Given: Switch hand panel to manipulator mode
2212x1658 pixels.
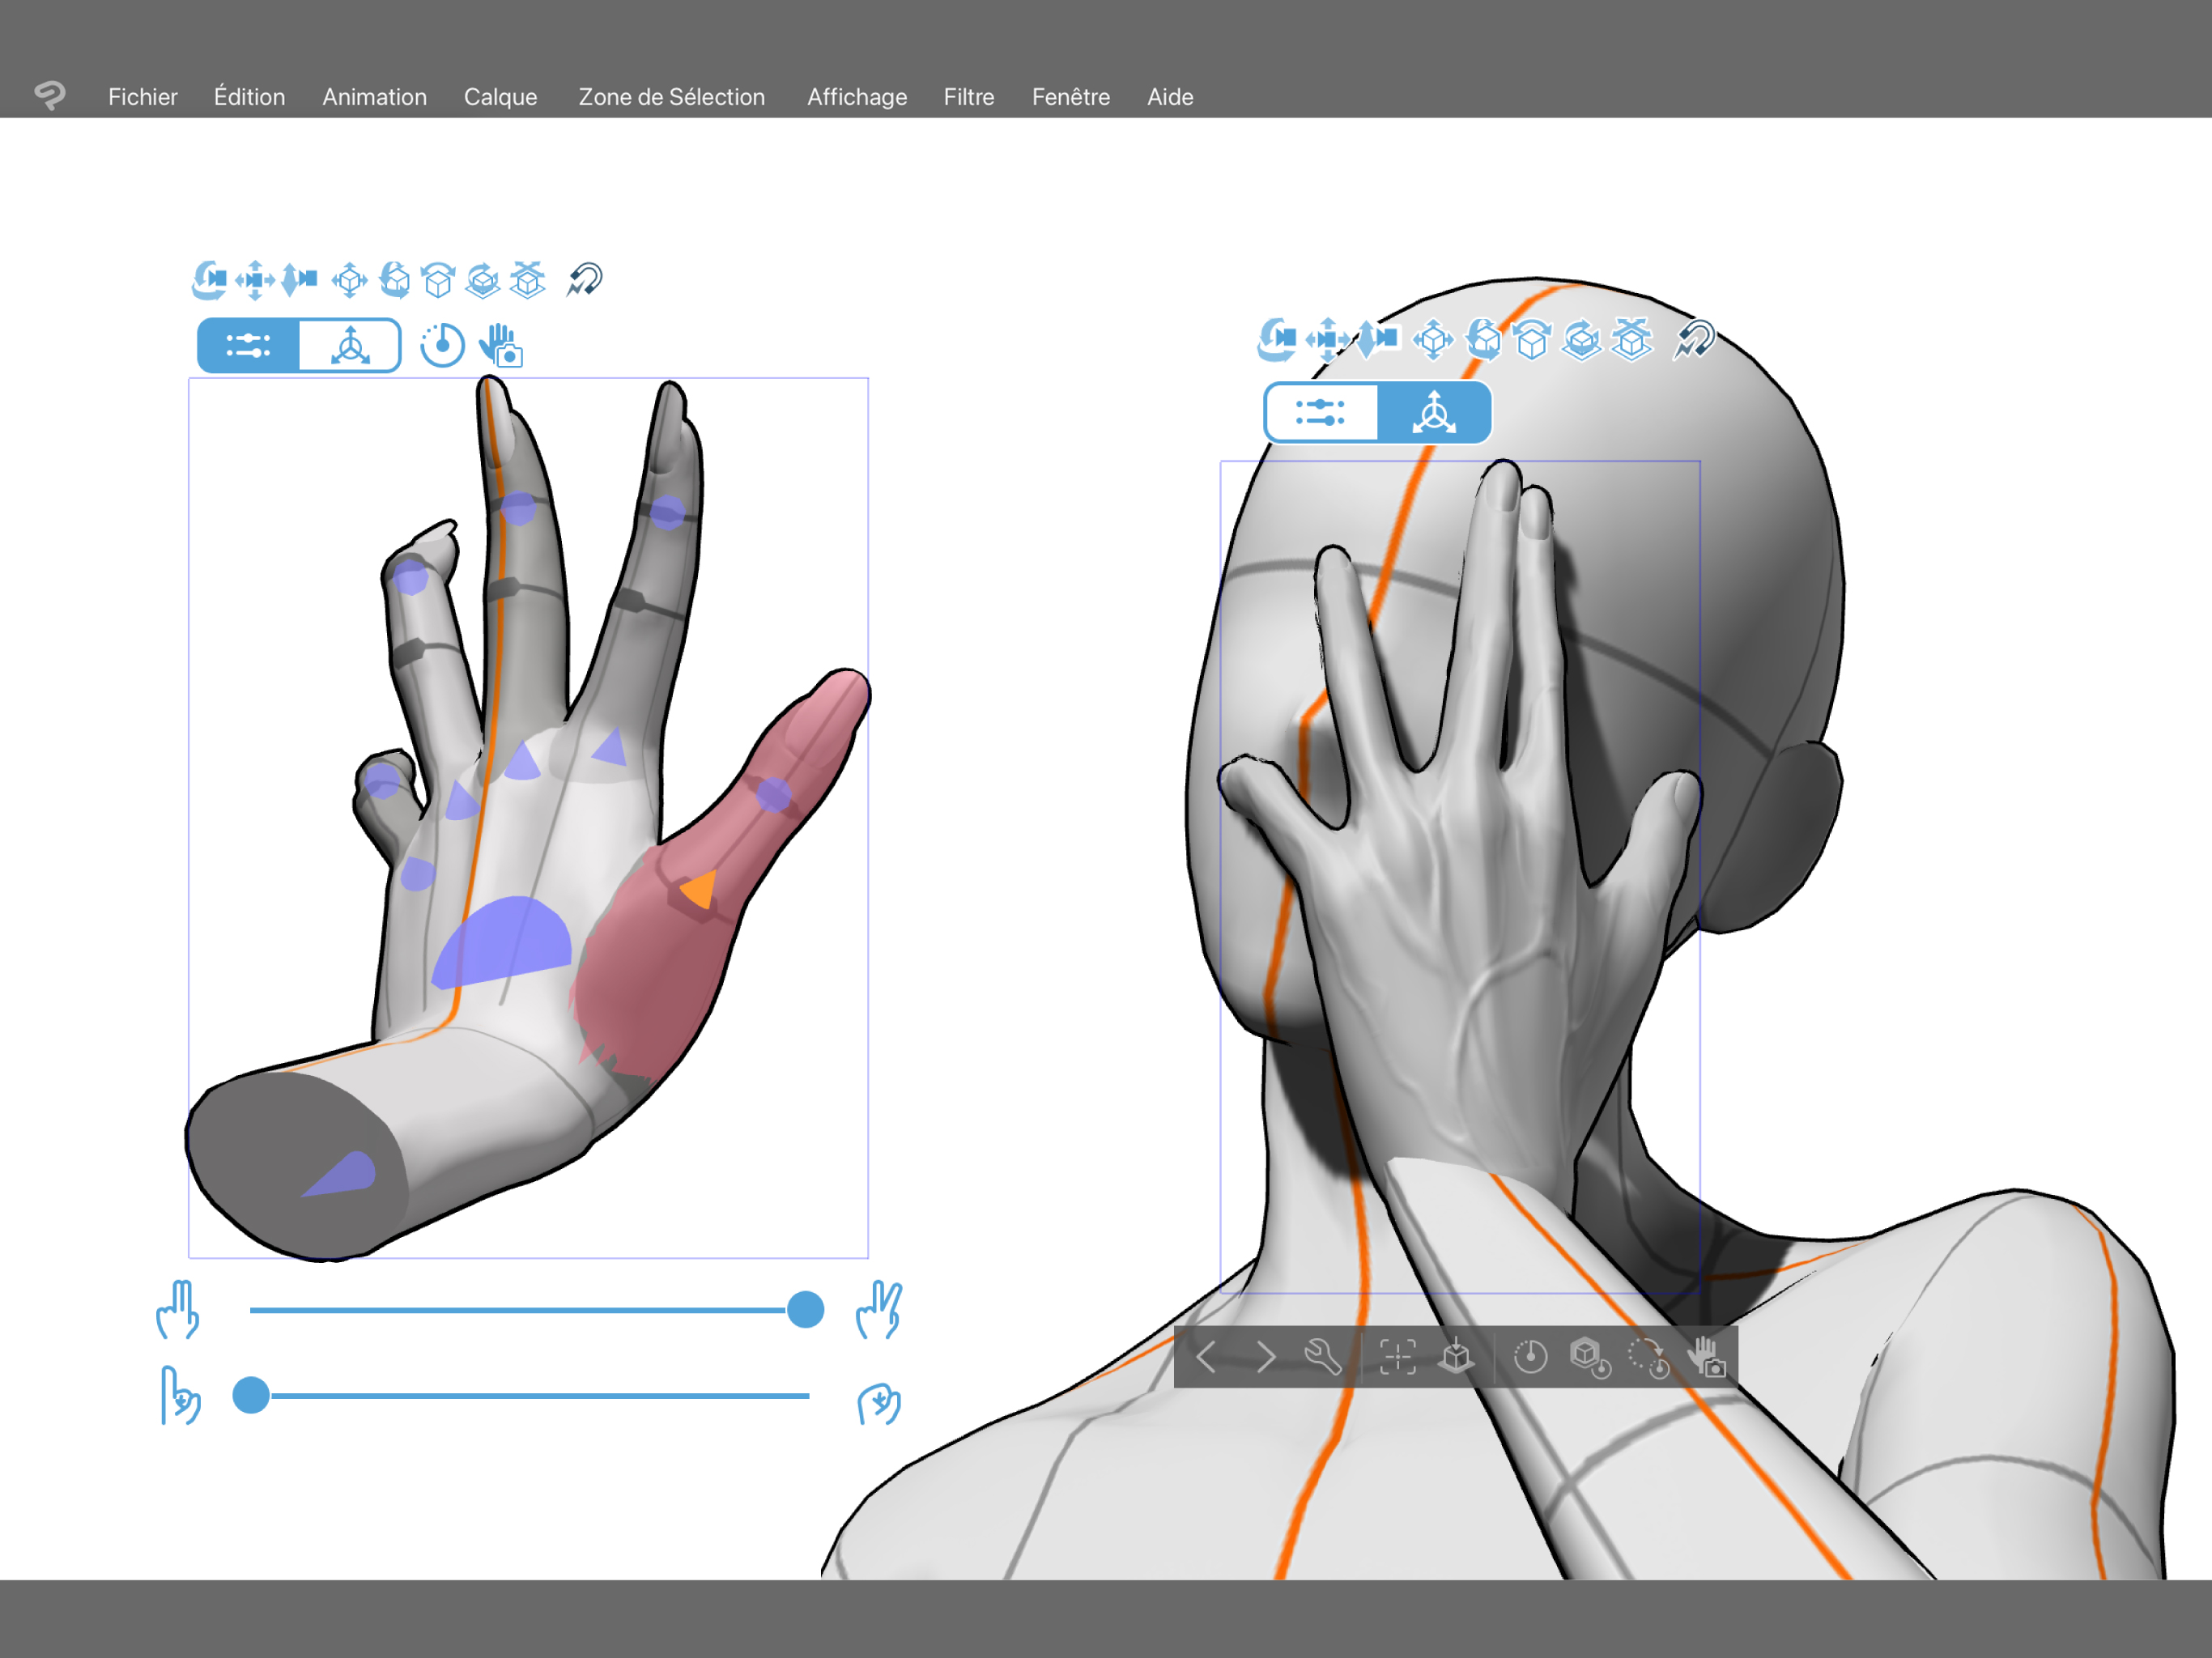Looking at the screenshot, I should pos(351,346).
